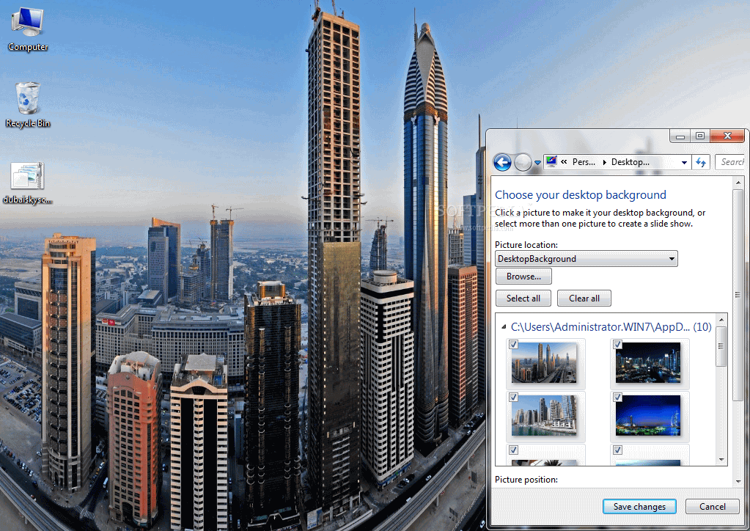Close the Desktop Background window
This screenshot has width=750, height=531.
point(727,136)
